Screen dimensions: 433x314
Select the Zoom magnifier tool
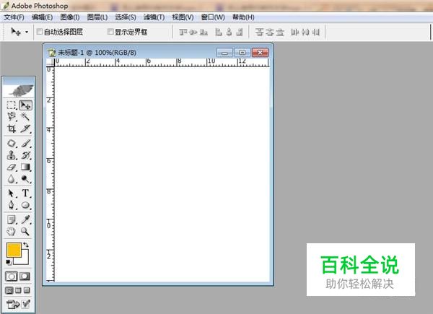point(25,231)
